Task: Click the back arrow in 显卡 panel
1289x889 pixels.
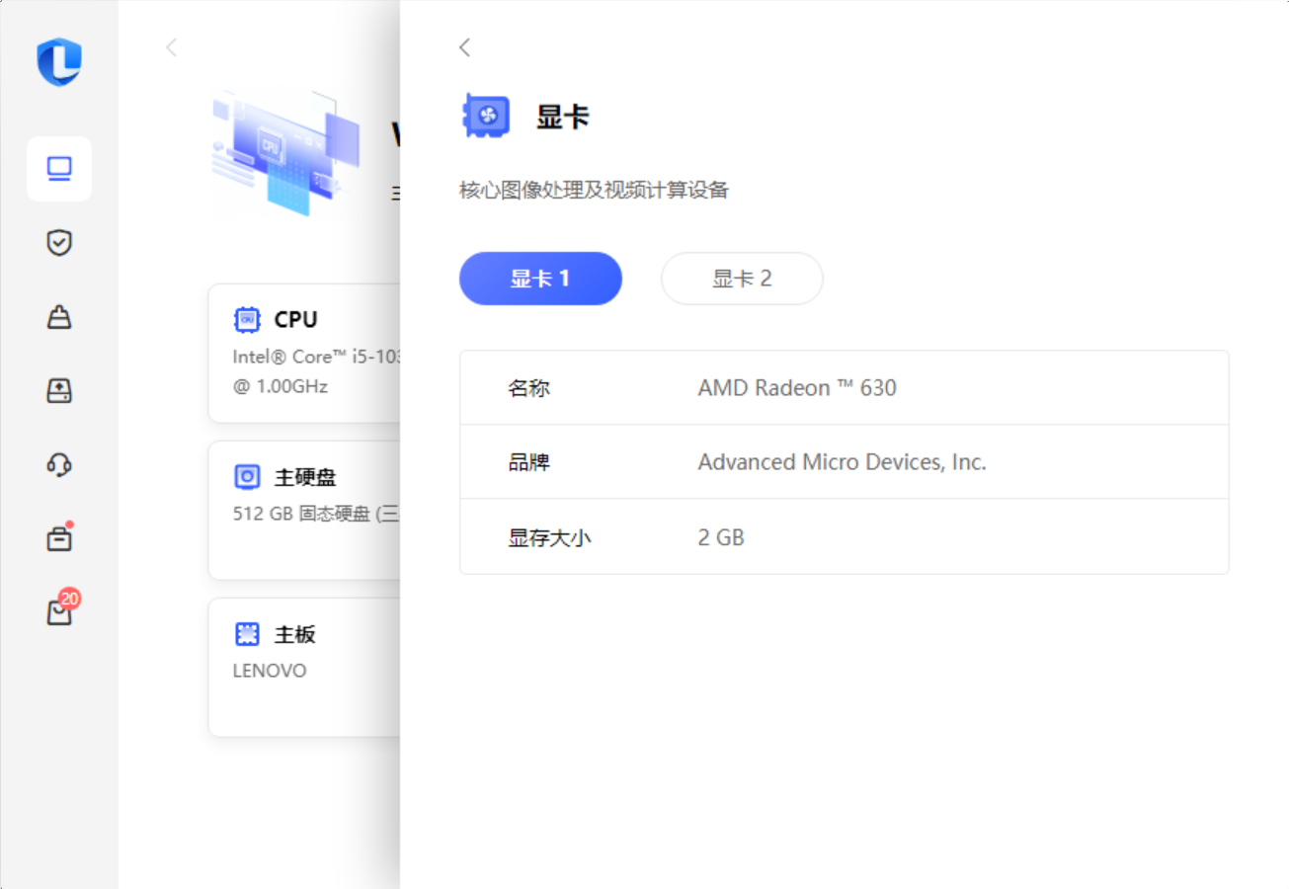Action: click(x=465, y=47)
